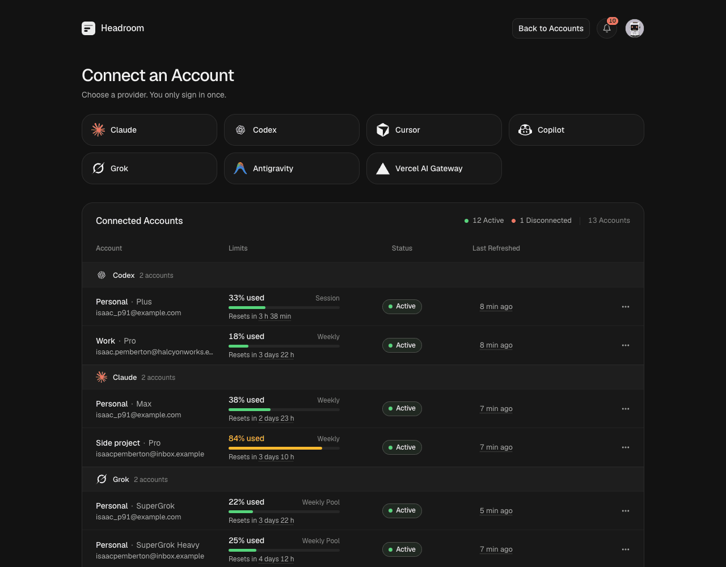Connect an Antigravity provider account
Image resolution: width=726 pixels, height=567 pixels.
[x=292, y=168]
